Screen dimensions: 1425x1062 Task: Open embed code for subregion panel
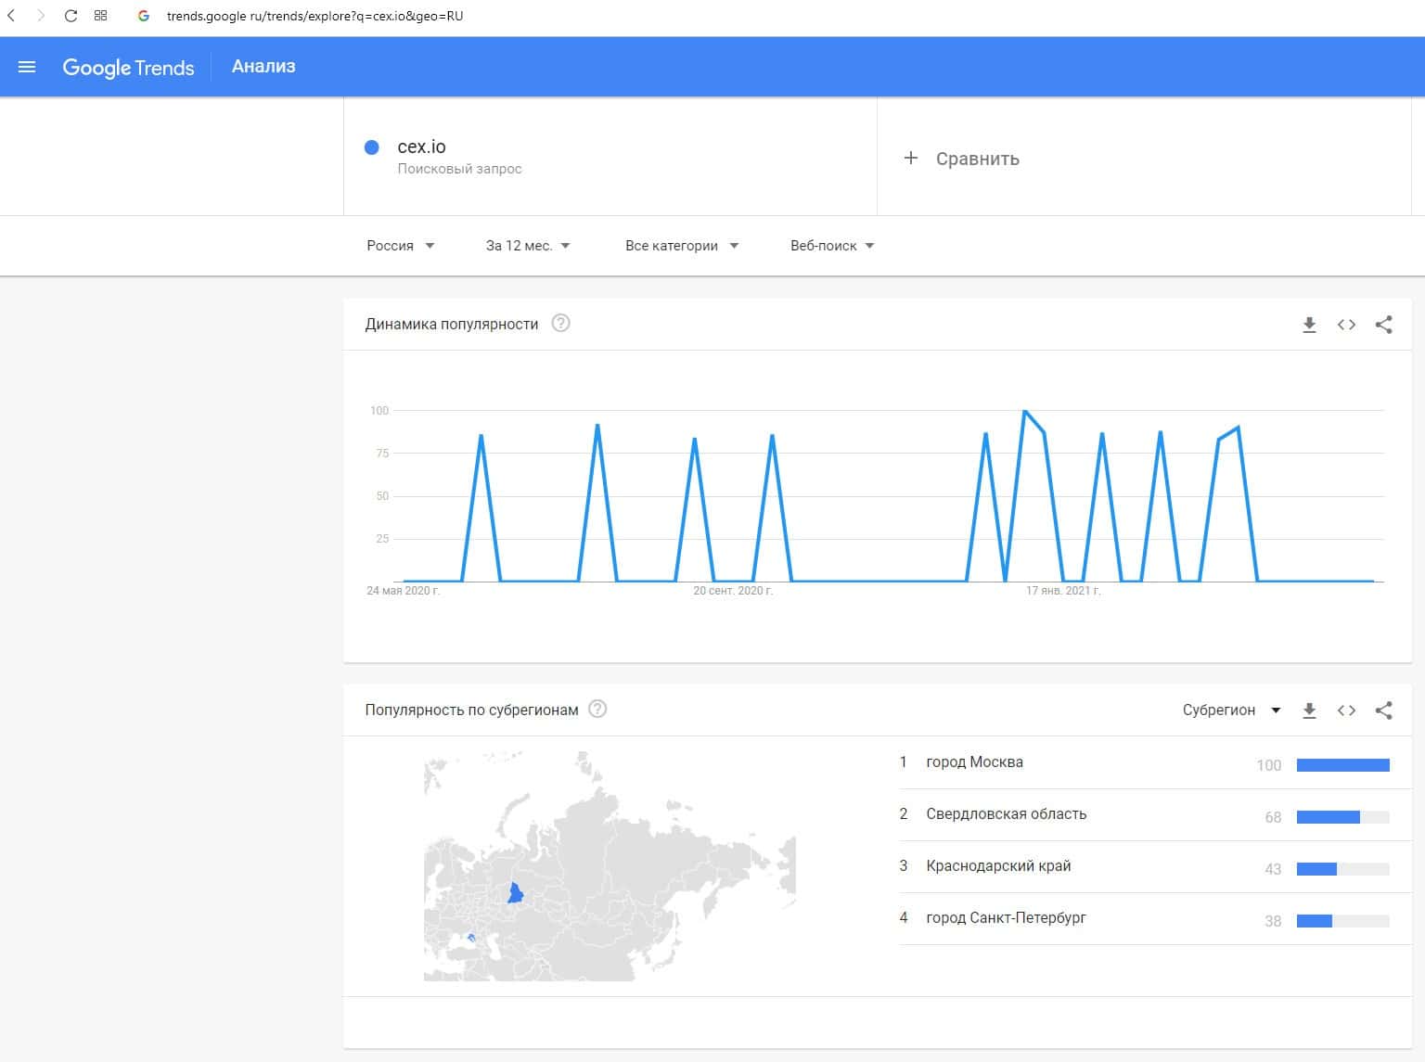[1346, 710]
